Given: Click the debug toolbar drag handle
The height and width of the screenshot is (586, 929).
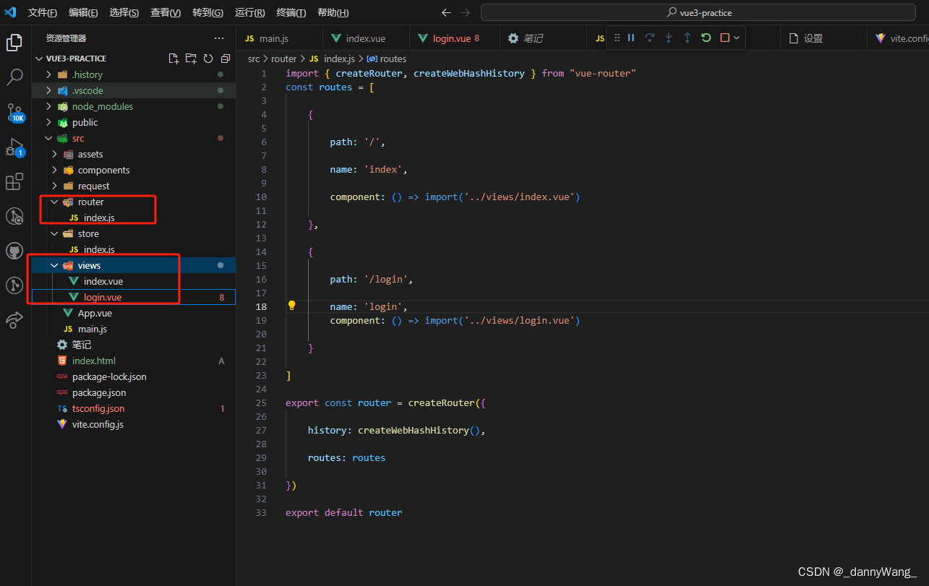Looking at the screenshot, I should click(617, 38).
